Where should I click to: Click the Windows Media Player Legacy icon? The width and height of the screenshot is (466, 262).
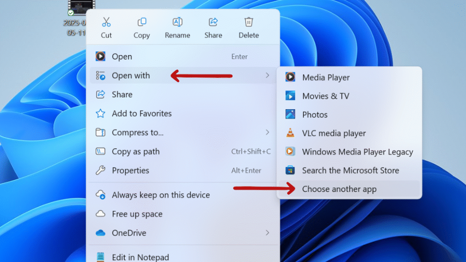(x=290, y=151)
